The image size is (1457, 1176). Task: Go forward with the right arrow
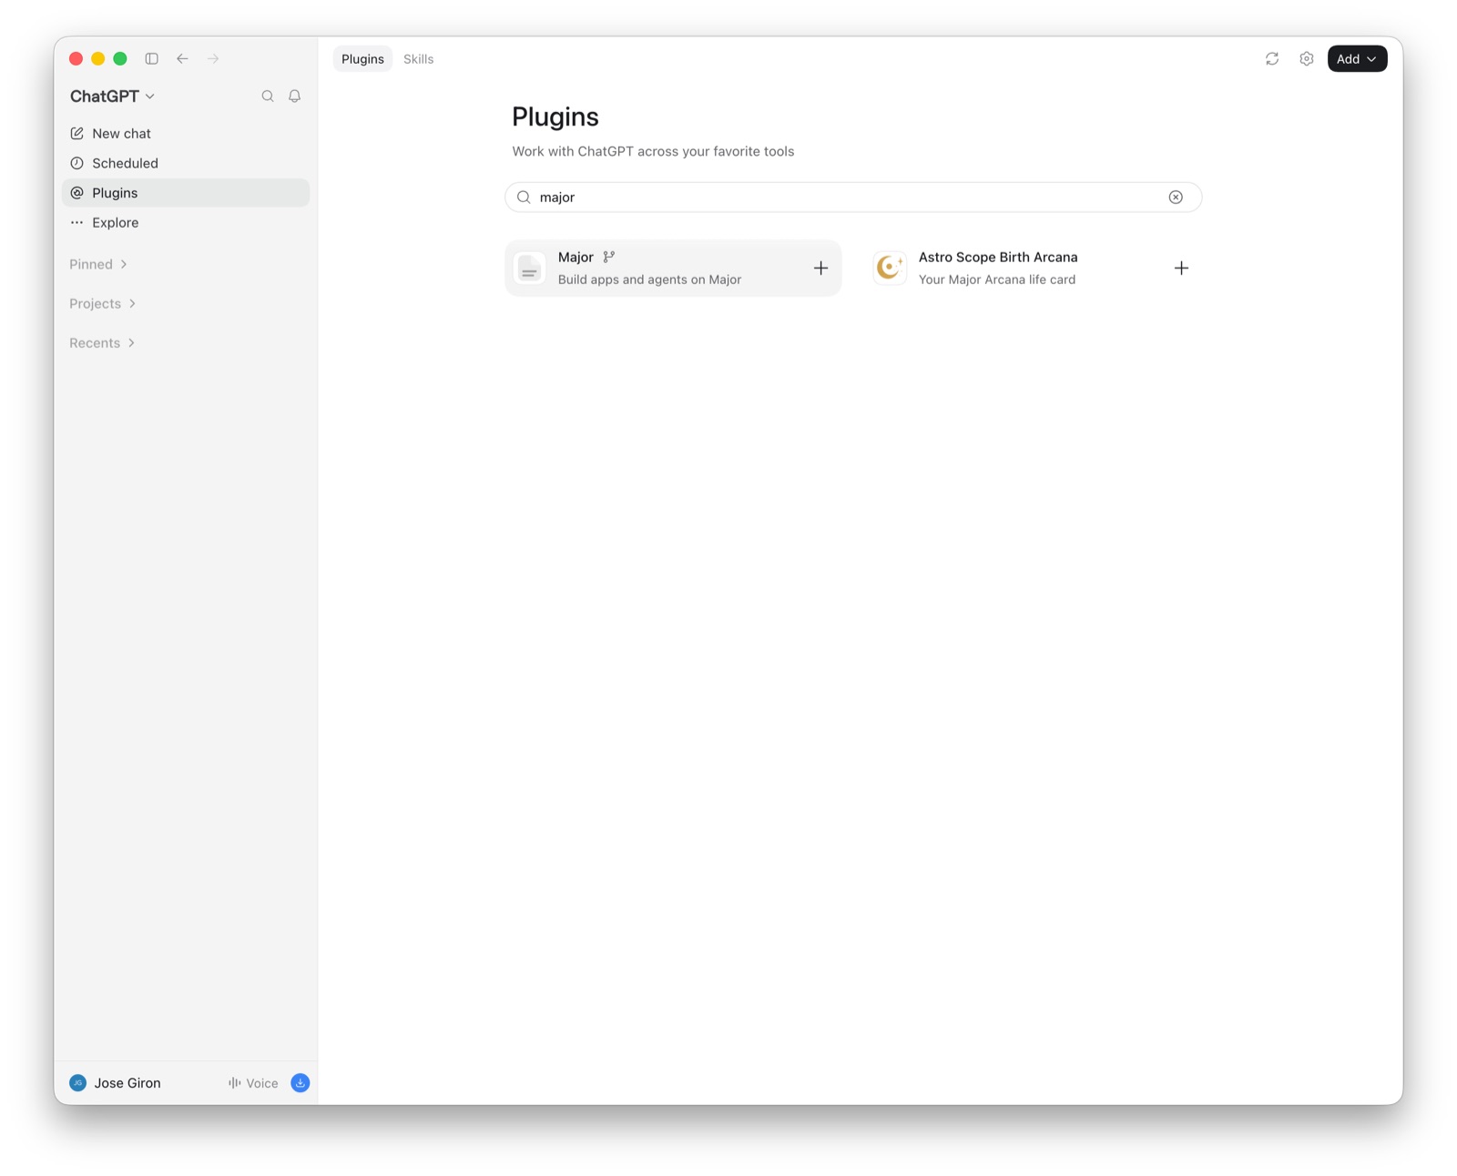213,59
